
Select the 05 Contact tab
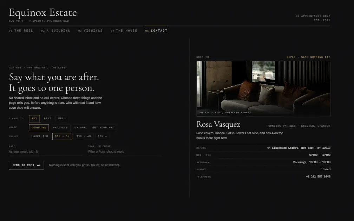(x=156, y=31)
